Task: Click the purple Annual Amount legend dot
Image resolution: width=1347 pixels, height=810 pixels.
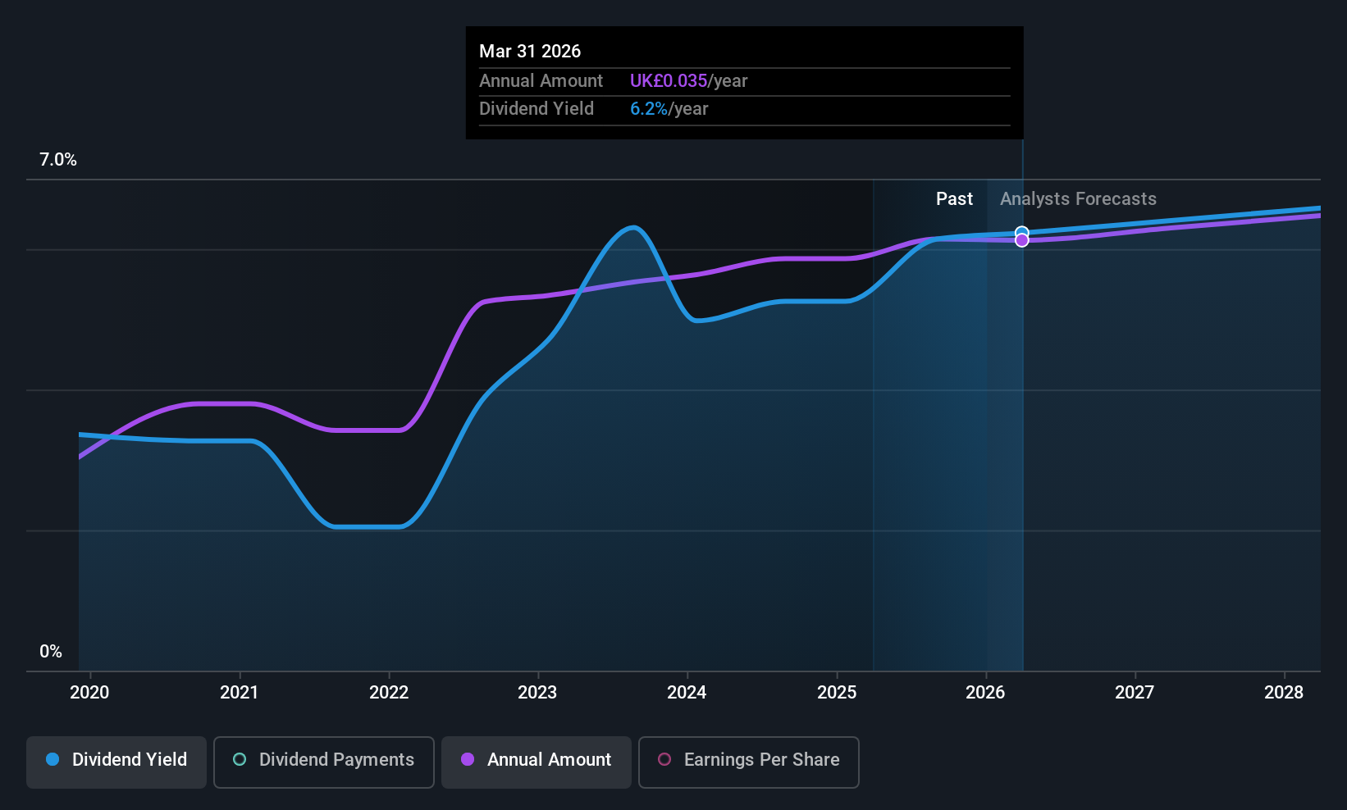Action: (x=468, y=759)
